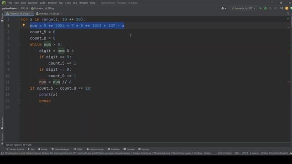Open the TODO tool window
This screenshot has width=292, height=164.
click(78, 149)
